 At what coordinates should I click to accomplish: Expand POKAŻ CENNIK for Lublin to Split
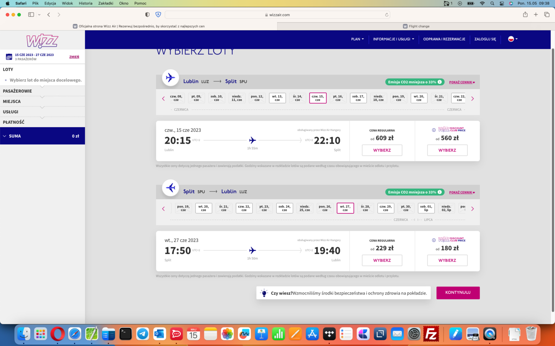(x=462, y=82)
